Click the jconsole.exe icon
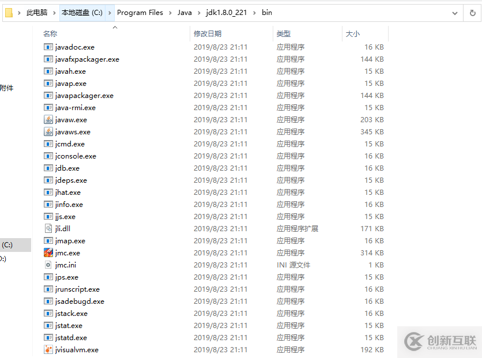 [x=48, y=156]
